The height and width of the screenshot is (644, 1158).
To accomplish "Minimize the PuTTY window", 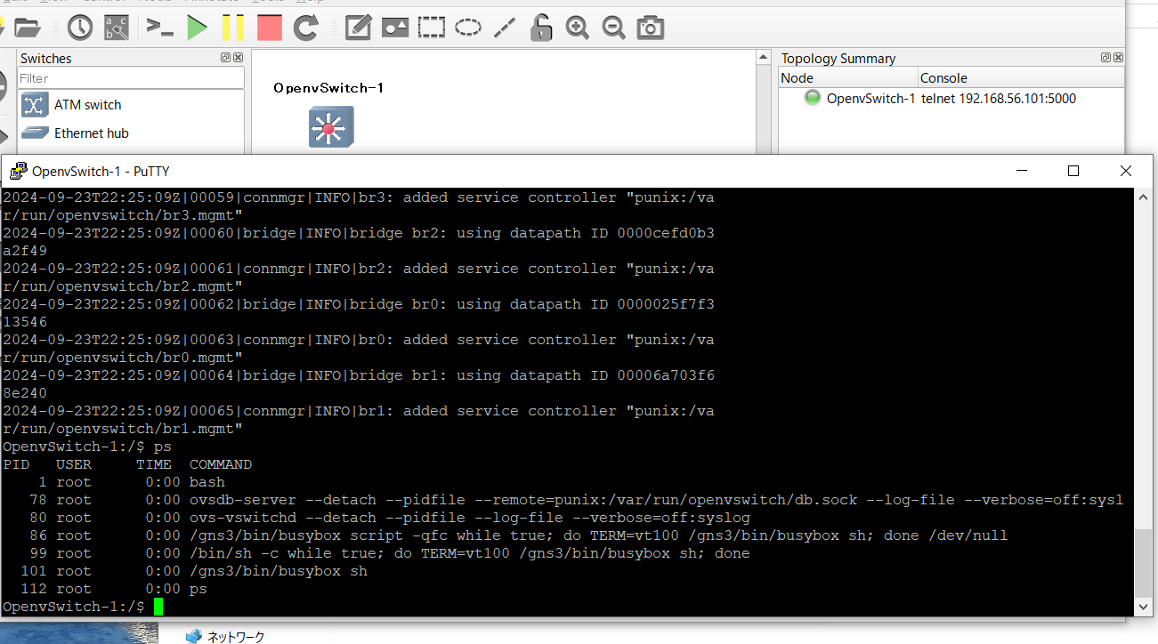I will 1021,171.
